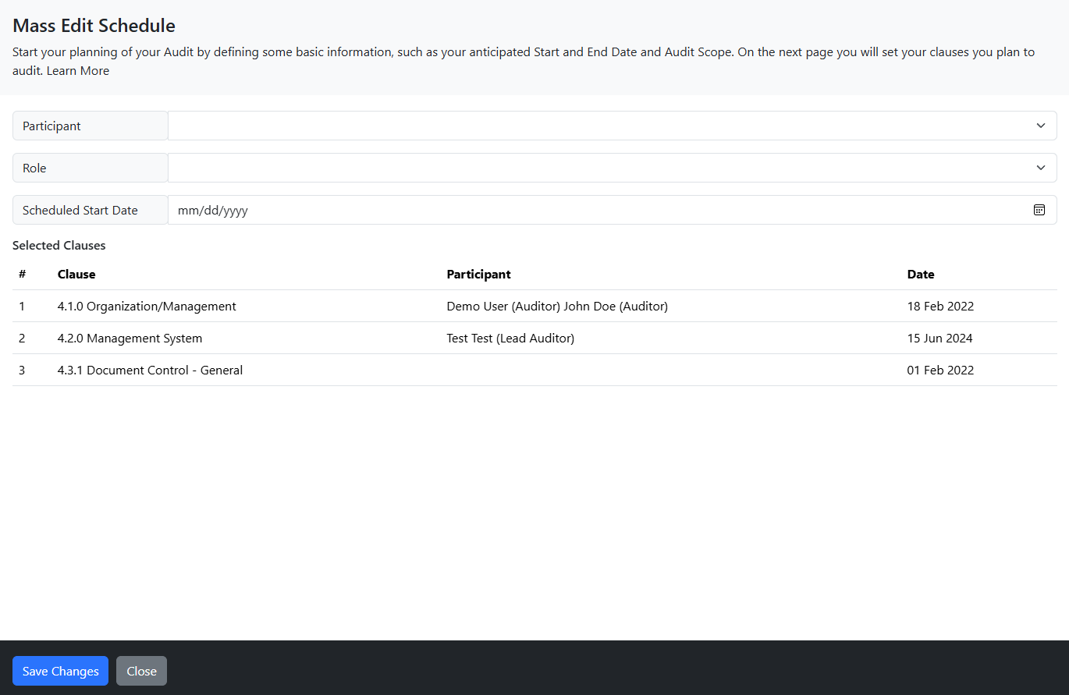
Task: Select clause 4.2.0 Management System
Action: (130, 339)
